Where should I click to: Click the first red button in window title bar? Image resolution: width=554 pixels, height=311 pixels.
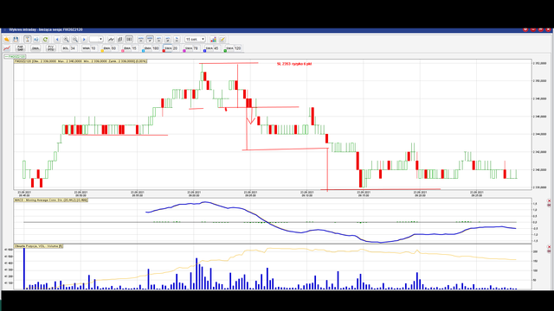[x=525, y=29]
